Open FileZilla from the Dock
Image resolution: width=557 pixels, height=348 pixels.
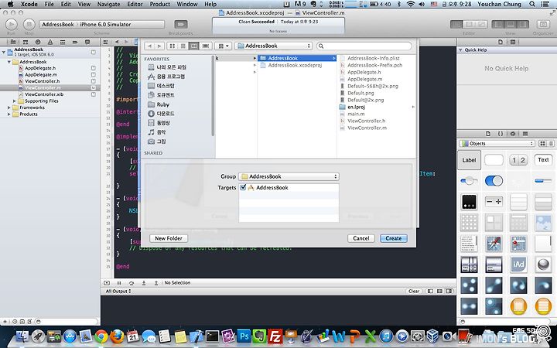(x=275, y=336)
